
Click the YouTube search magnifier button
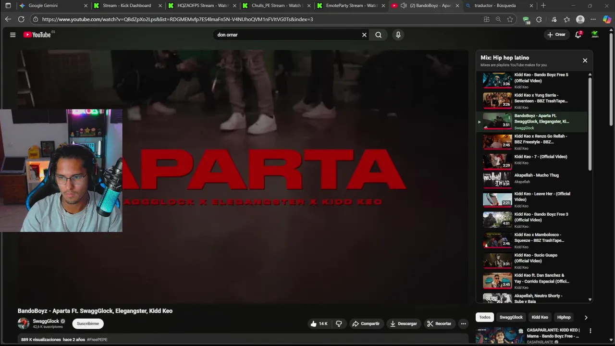click(x=379, y=35)
